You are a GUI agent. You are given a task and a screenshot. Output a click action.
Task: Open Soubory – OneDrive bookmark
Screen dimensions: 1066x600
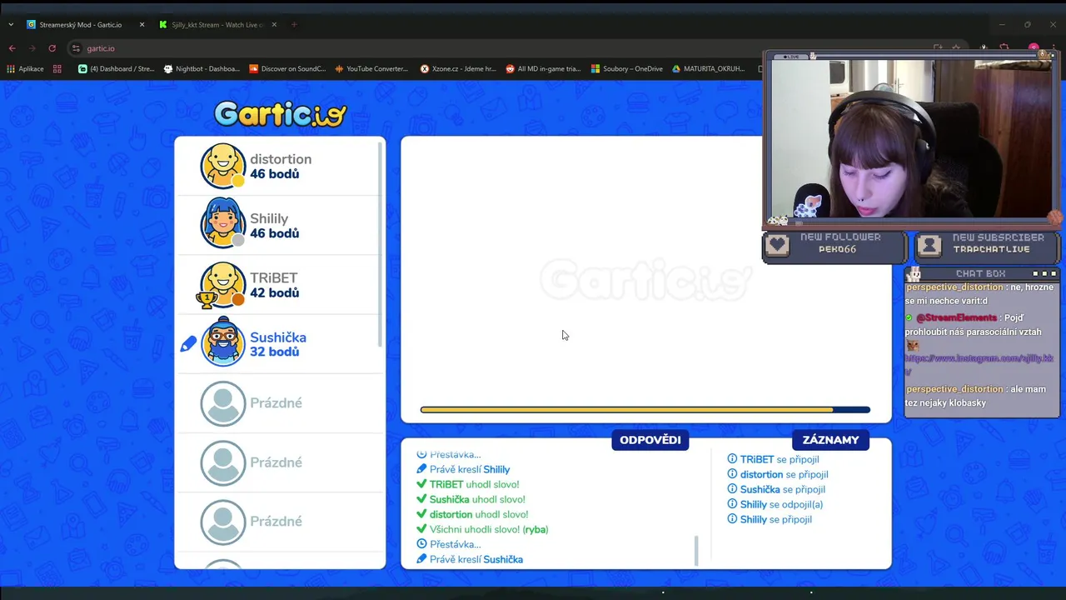pos(627,69)
